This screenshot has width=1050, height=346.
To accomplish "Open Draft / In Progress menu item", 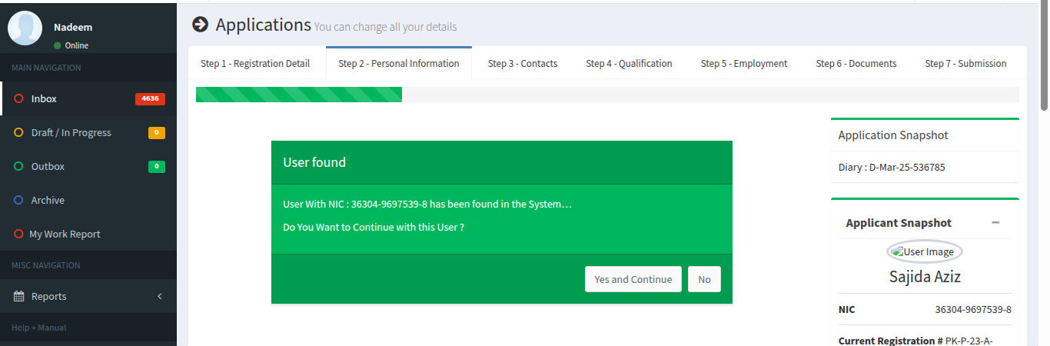I will point(88,132).
